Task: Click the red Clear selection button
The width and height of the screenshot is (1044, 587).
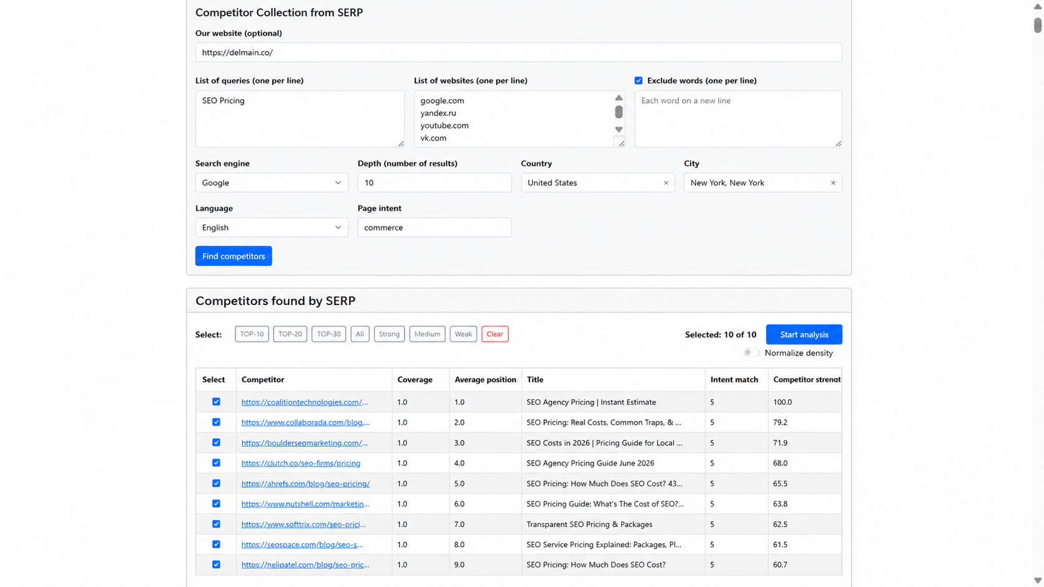Action: tap(495, 334)
